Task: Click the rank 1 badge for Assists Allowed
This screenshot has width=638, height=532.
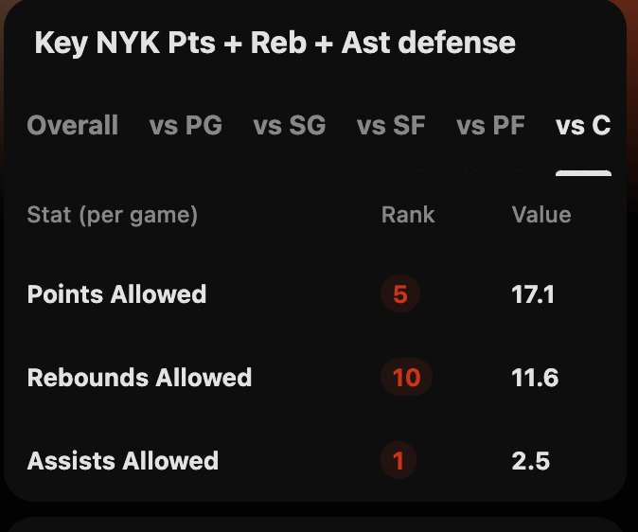Action: 399,461
